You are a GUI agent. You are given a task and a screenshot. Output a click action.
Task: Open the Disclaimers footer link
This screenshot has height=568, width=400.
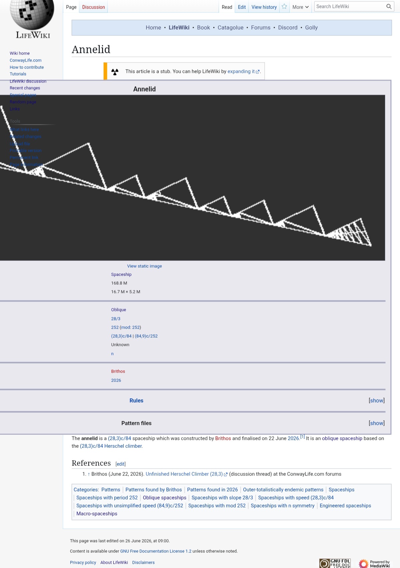tap(143, 562)
